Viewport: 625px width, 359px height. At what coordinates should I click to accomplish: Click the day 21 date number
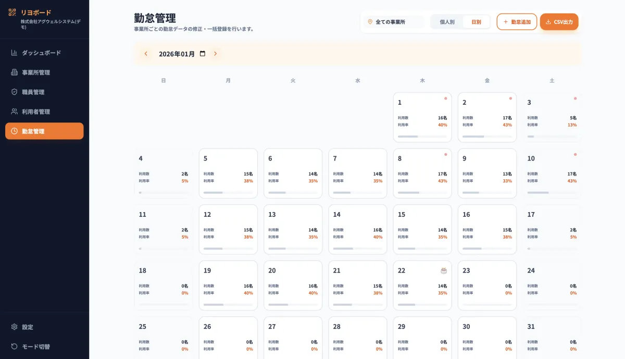click(337, 270)
